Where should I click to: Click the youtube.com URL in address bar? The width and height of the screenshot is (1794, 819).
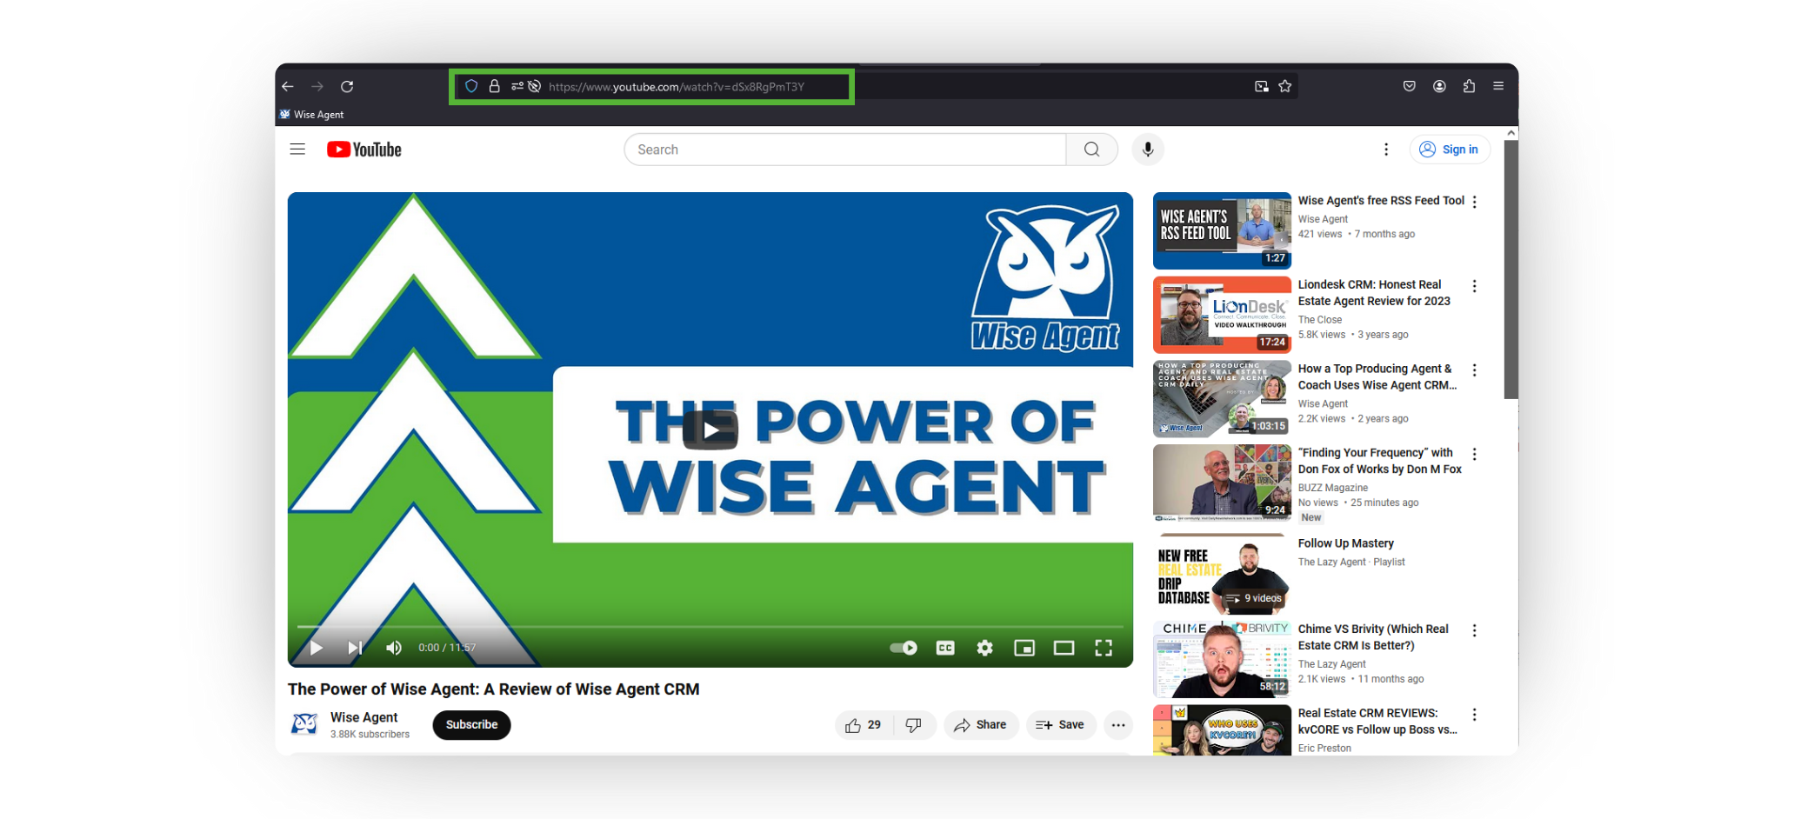(x=677, y=86)
